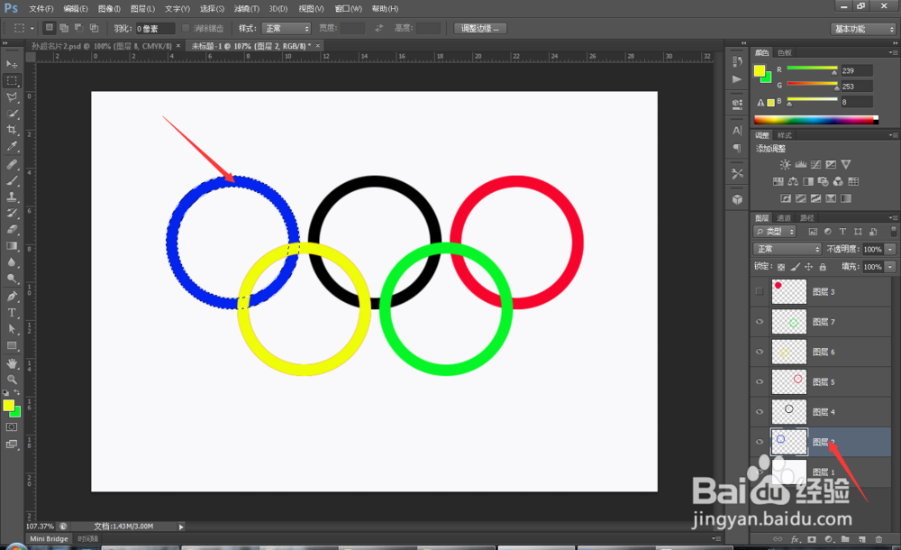Click the add layer style fx icon
901x550 pixels.
(x=796, y=539)
